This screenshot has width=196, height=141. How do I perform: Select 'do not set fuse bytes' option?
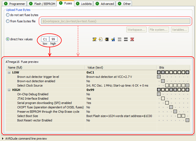click(8, 15)
